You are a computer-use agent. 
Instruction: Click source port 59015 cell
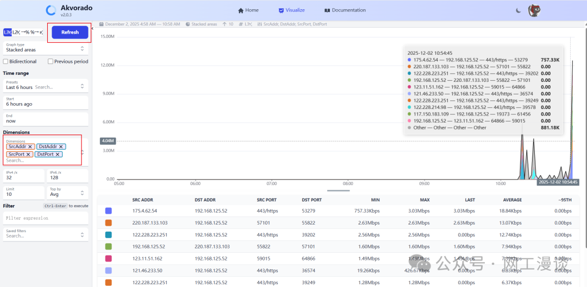pos(264,259)
